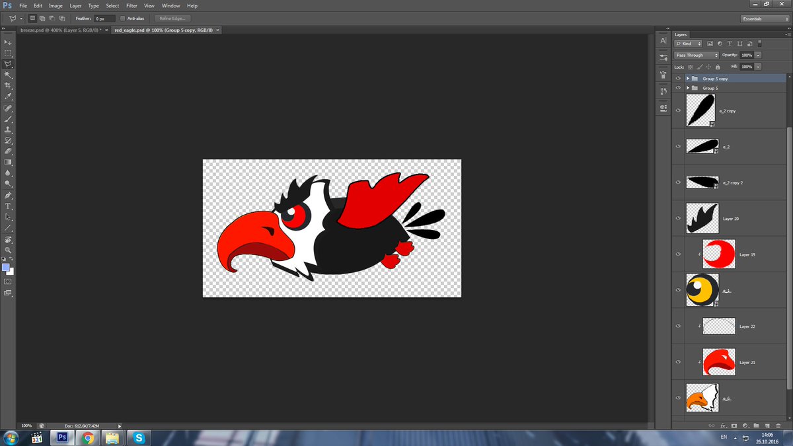The image size is (793, 446).
Task: Open the Filter menu
Action: point(132,6)
